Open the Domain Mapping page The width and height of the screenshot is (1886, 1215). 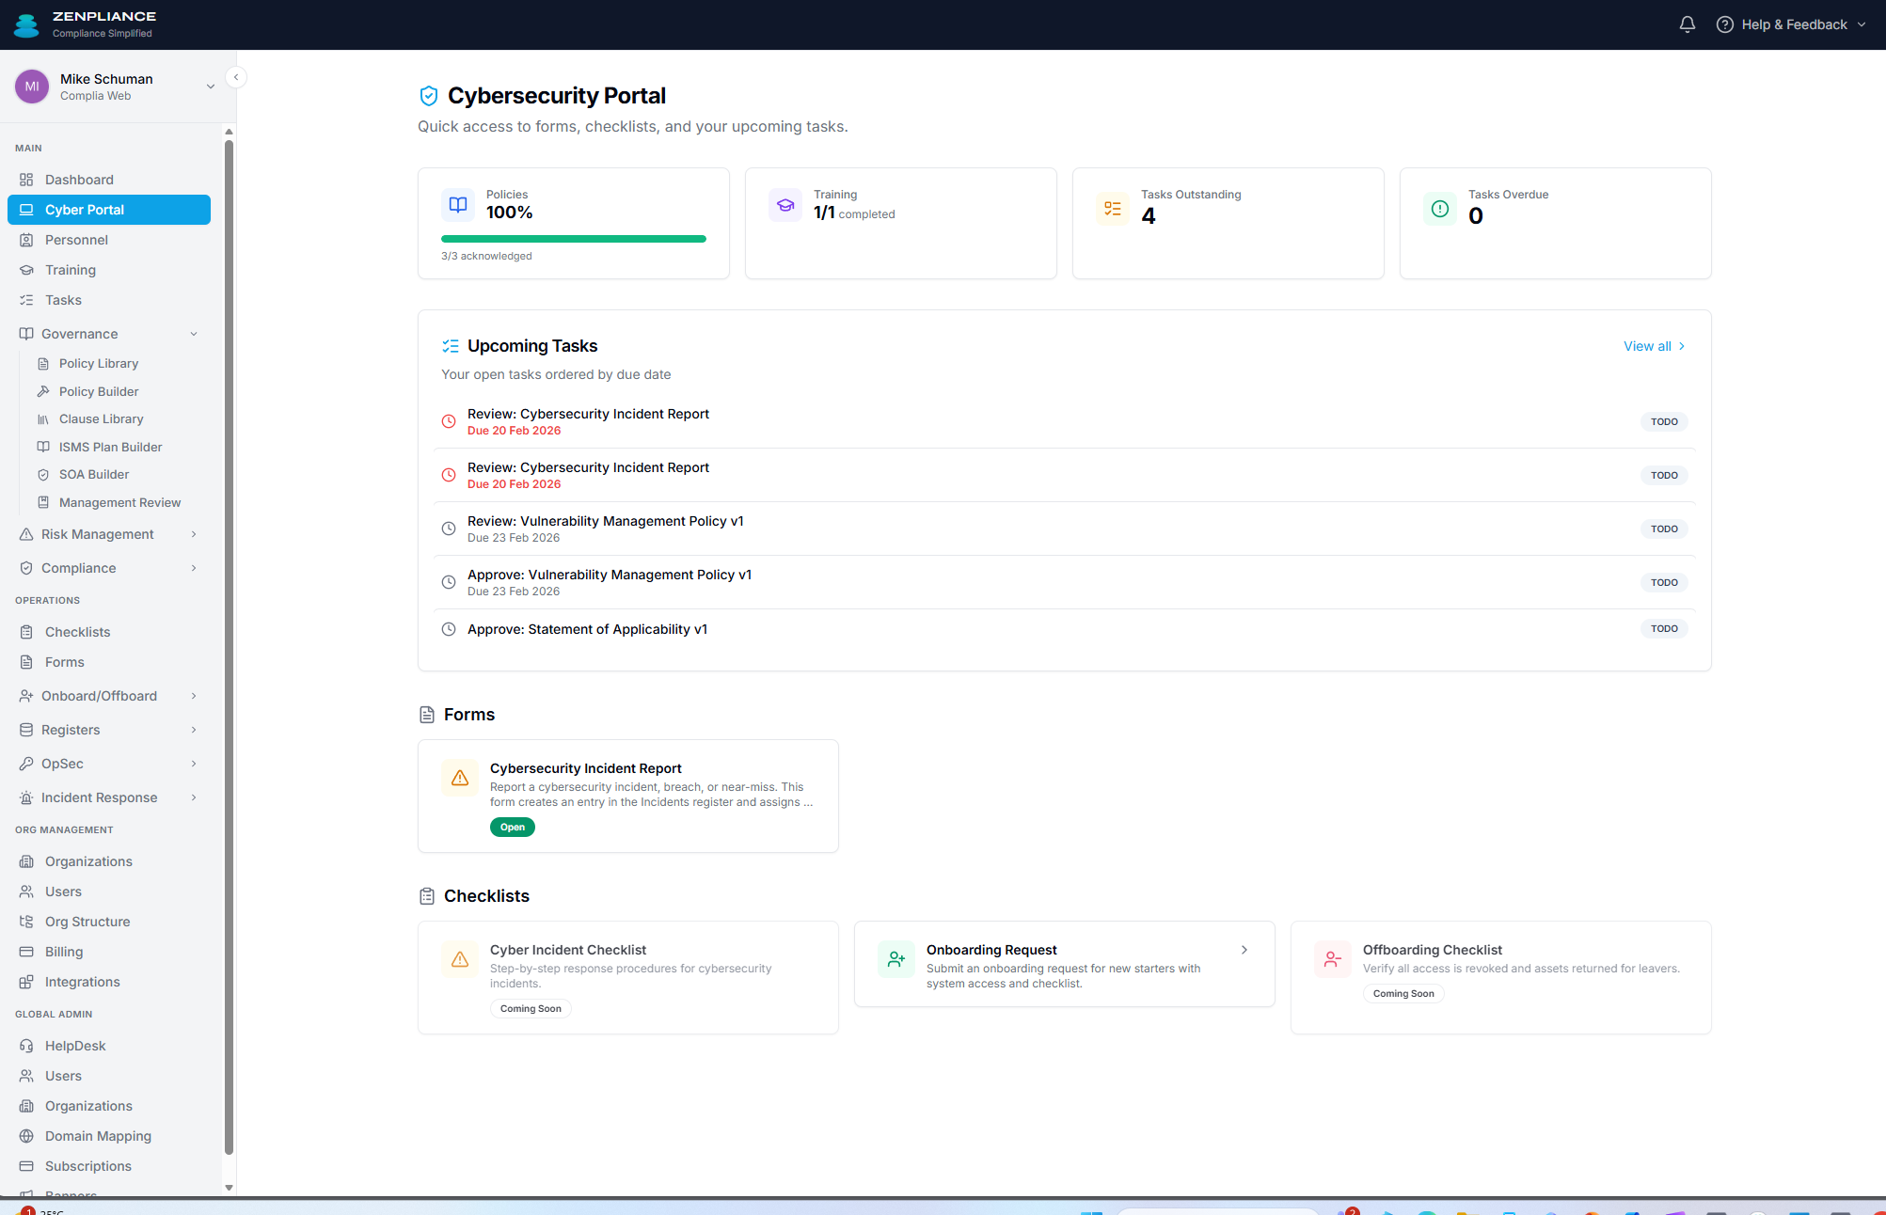tap(98, 1136)
